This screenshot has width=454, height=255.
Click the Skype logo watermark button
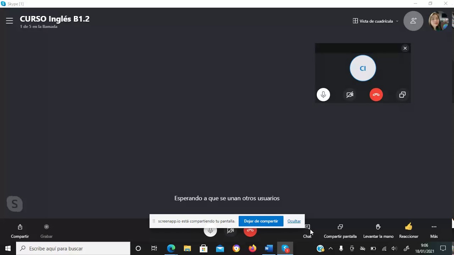tap(15, 204)
